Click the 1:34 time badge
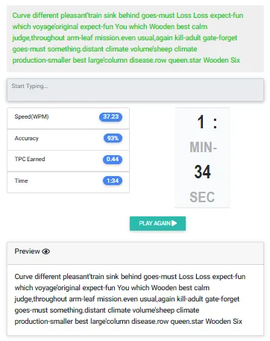Viewport: 270px width, 341px height. click(113, 181)
